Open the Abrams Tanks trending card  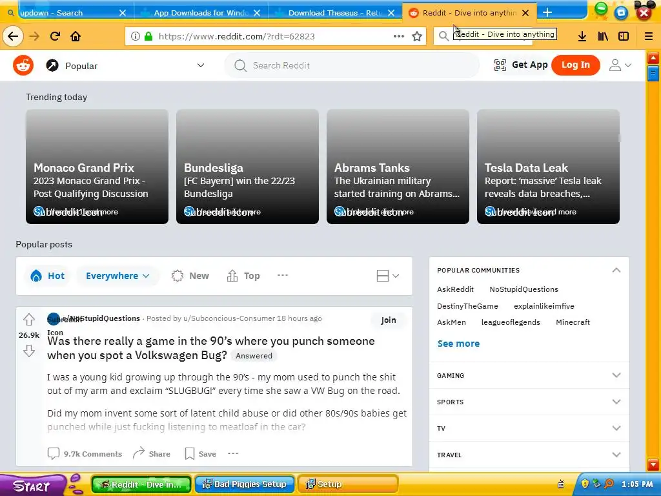point(398,167)
